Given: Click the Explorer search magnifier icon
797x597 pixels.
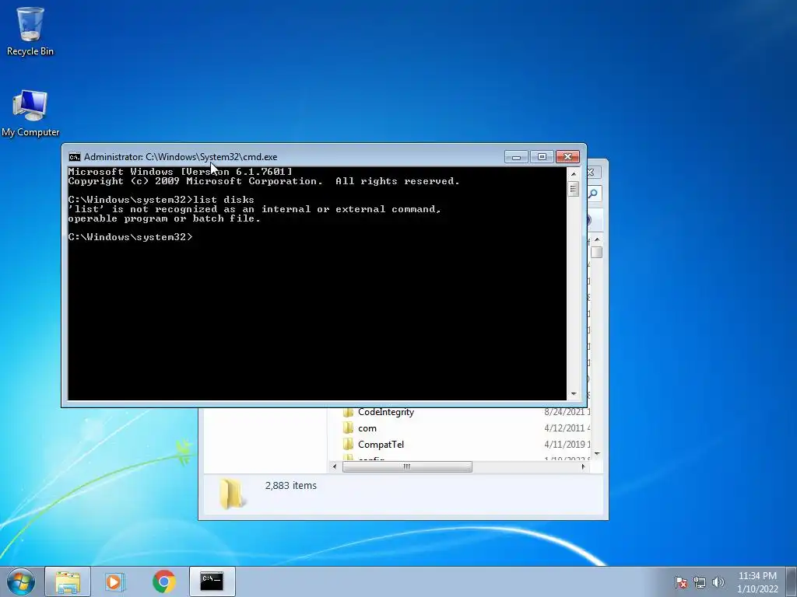Looking at the screenshot, I should [x=594, y=194].
